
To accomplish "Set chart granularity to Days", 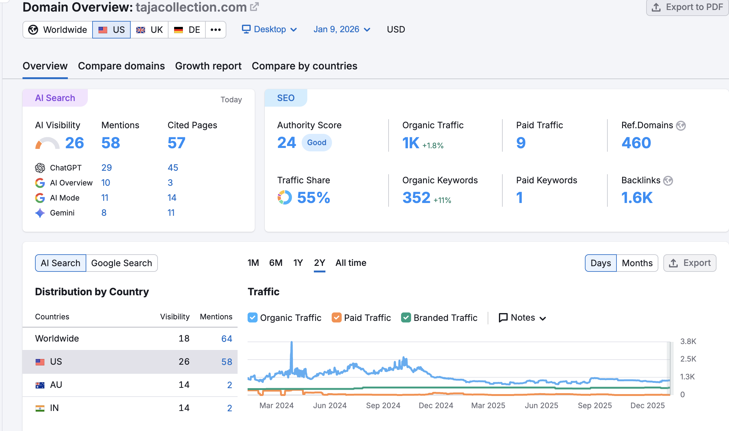I will [x=601, y=263].
